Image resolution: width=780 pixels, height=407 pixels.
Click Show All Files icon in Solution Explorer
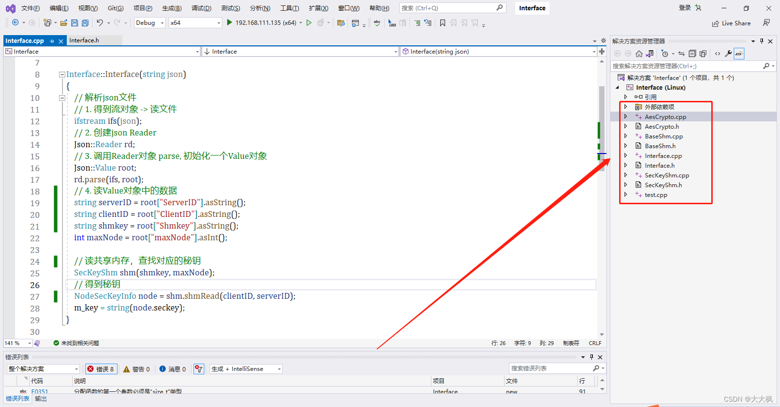tap(703, 54)
